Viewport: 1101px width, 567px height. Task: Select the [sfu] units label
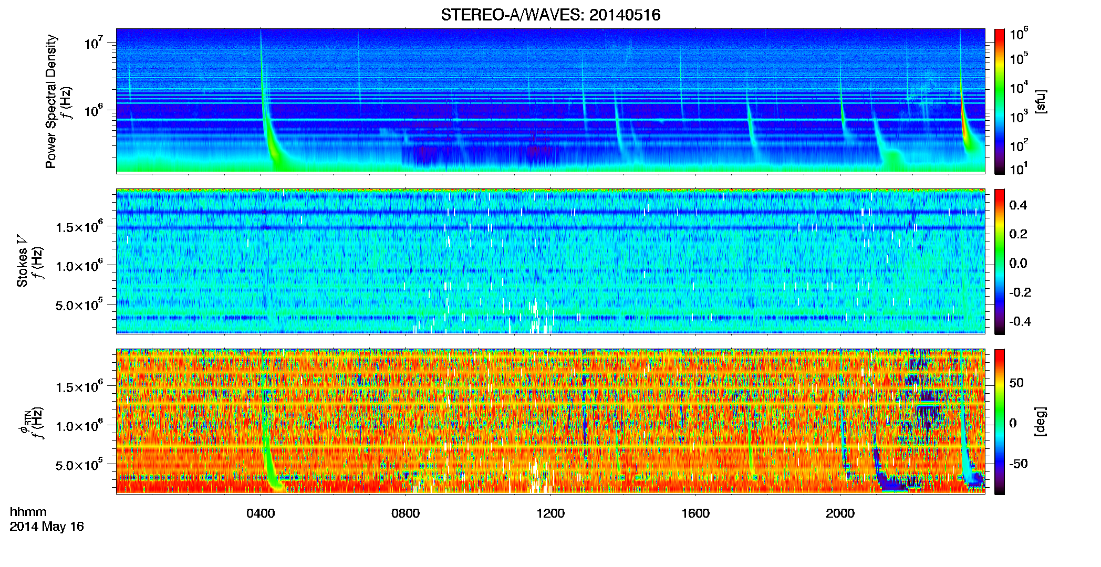pyautogui.click(x=1041, y=101)
